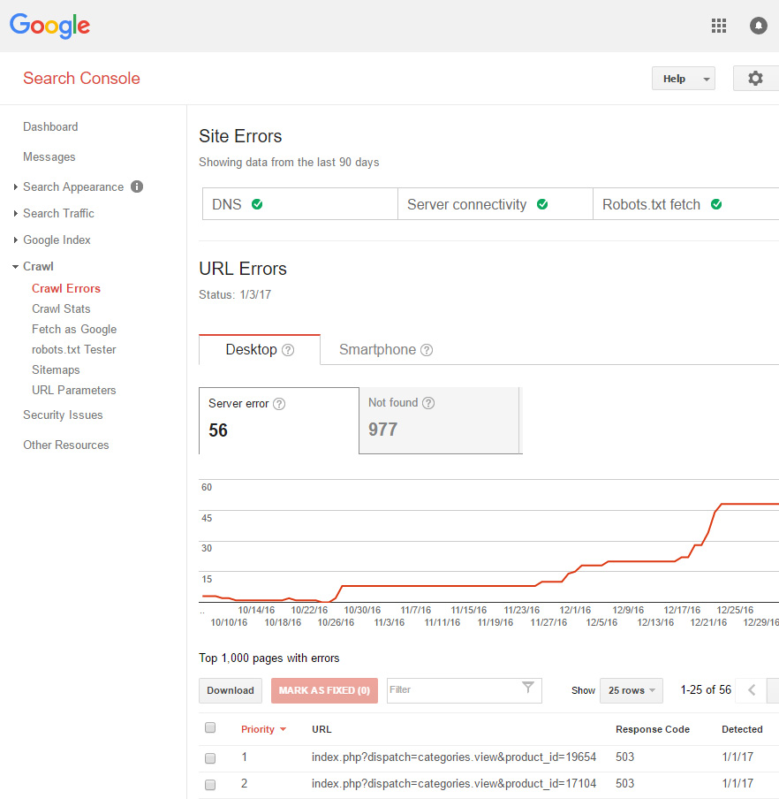Expand the Search Appearance section
Screen dimensions: 779x799
[16, 187]
